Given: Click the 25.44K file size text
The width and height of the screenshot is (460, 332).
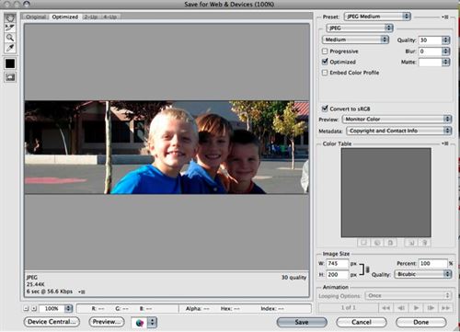Looking at the screenshot, I should tap(35, 284).
